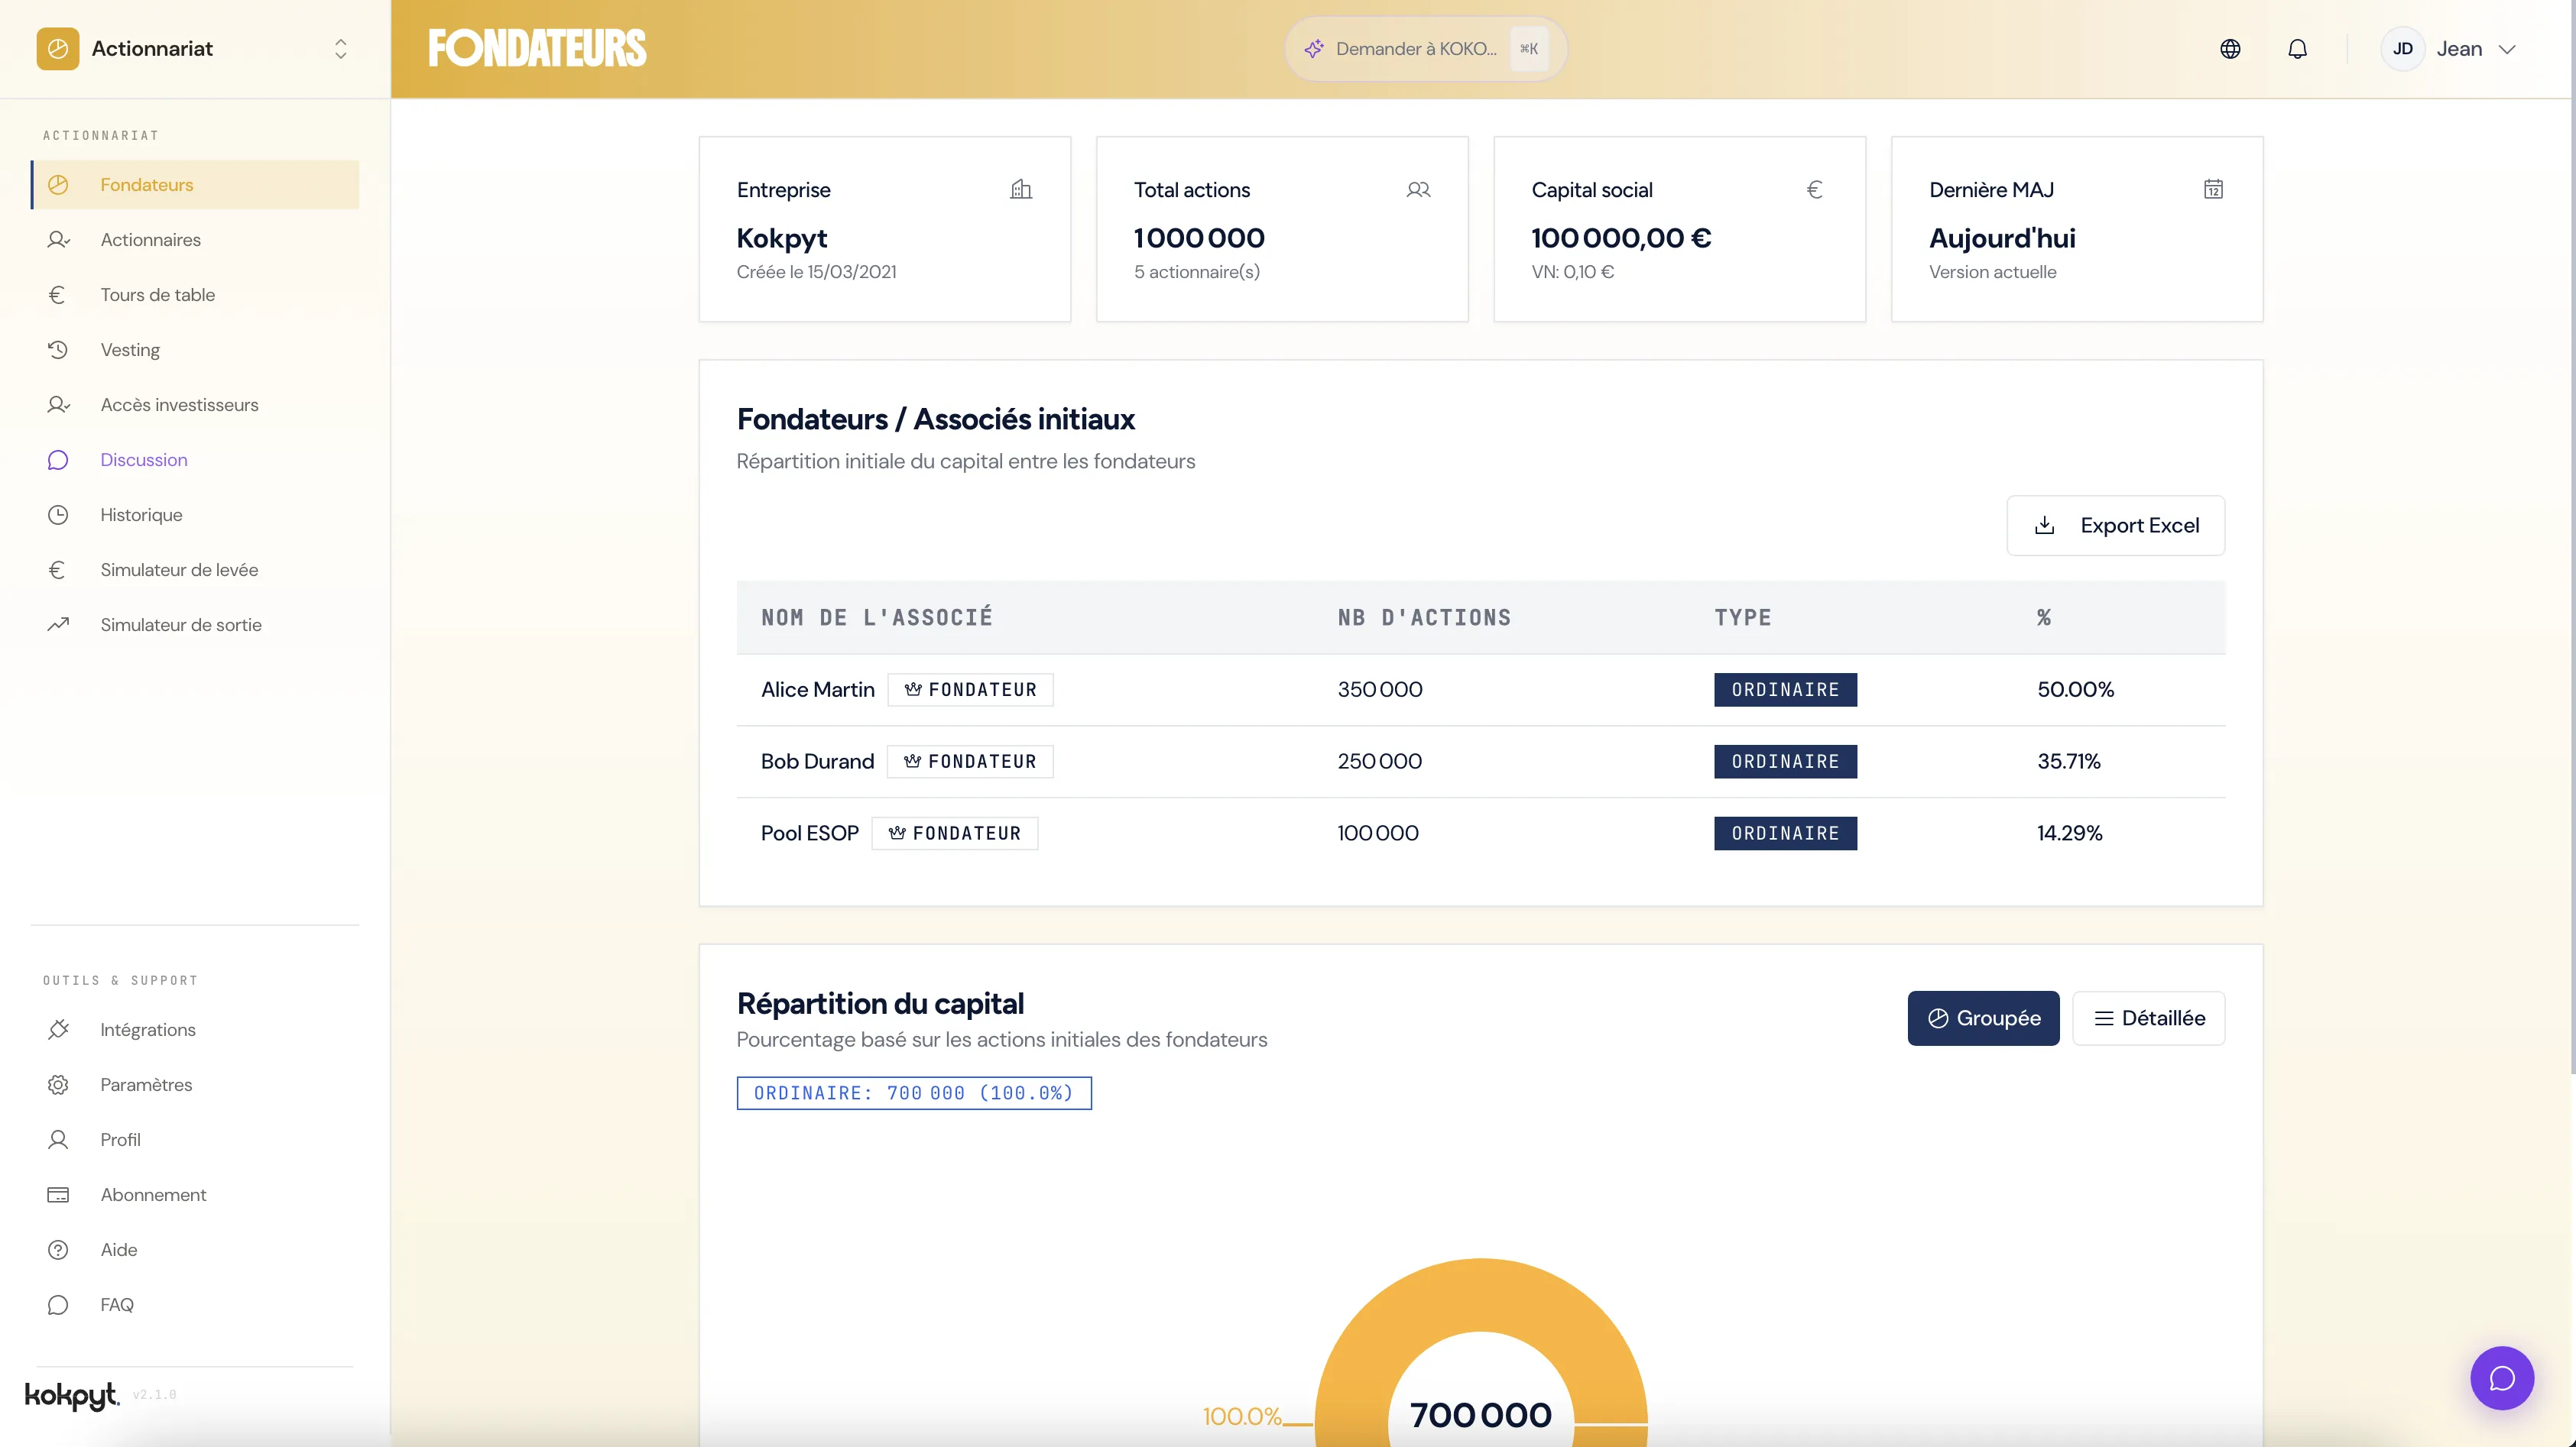Image resolution: width=2576 pixels, height=1447 pixels.
Task: Open Accès investisseurs page
Action: [196, 405]
